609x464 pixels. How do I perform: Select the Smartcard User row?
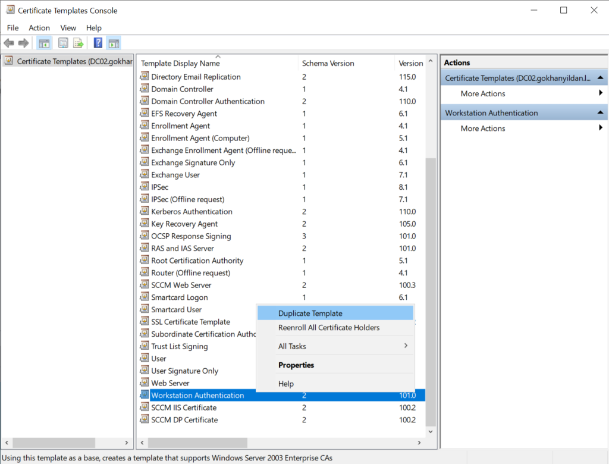[197, 309]
